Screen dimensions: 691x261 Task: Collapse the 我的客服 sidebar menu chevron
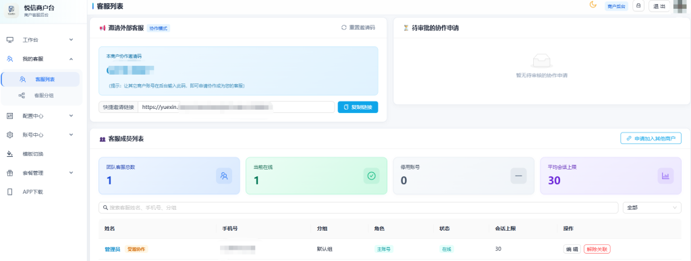tap(71, 59)
